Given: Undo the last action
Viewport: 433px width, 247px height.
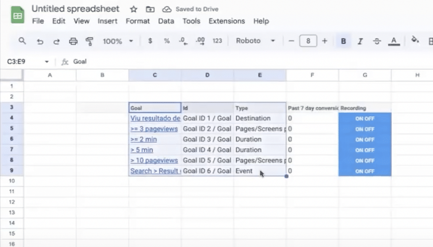Looking at the screenshot, I should click(40, 41).
